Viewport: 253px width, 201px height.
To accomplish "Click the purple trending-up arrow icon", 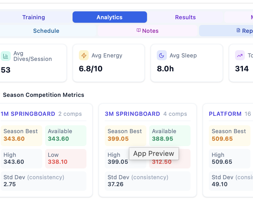I will pos(240,55).
